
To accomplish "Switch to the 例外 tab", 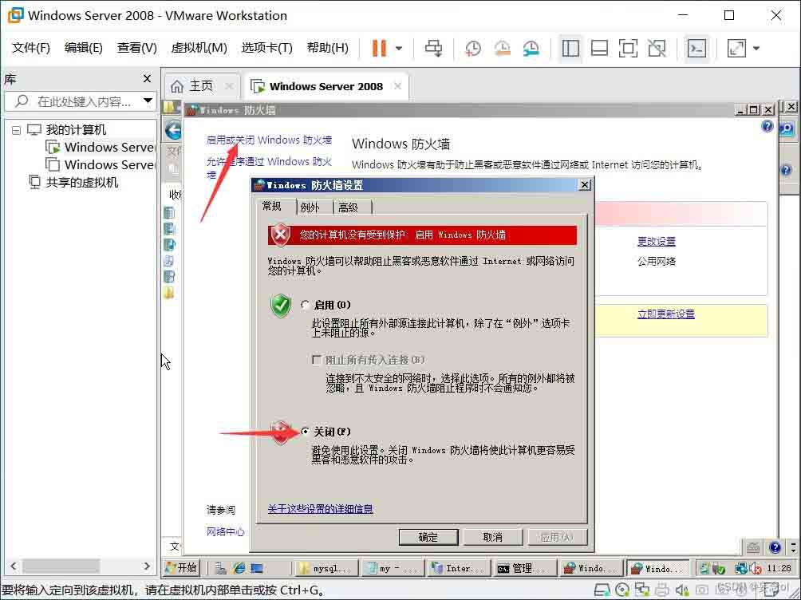I will [x=310, y=207].
